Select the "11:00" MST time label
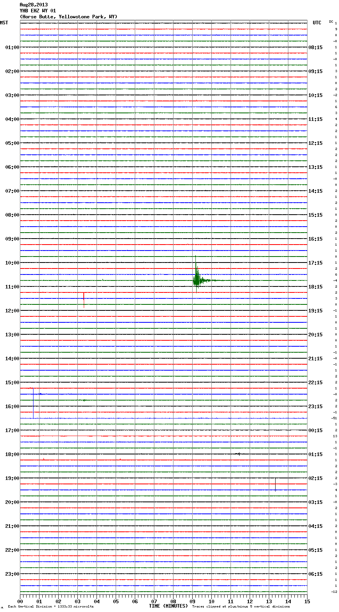The width and height of the screenshot is (339, 612). [x=12, y=287]
